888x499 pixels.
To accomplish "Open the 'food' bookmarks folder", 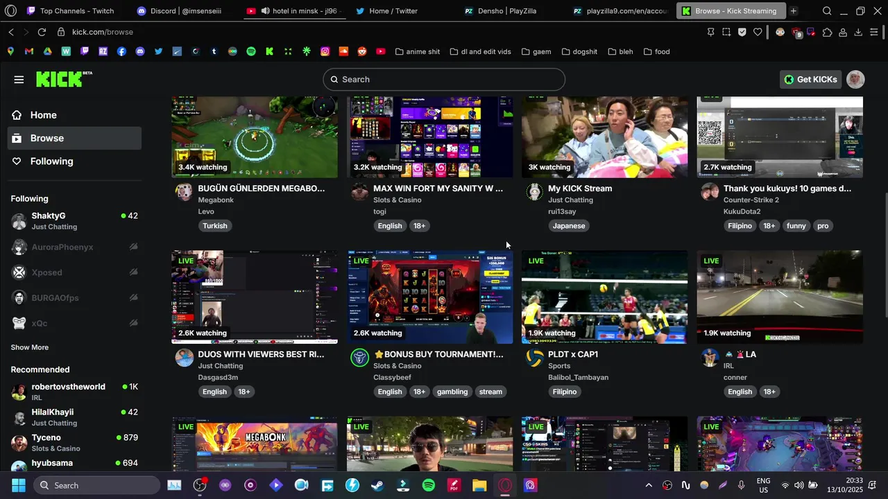I will pyautogui.click(x=656, y=51).
